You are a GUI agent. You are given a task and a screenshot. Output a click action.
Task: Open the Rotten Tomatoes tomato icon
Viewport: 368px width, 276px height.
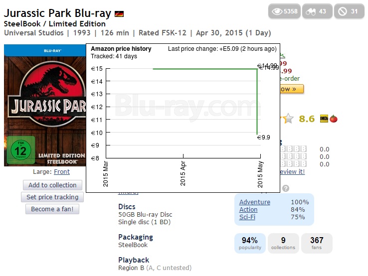pos(334,119)
